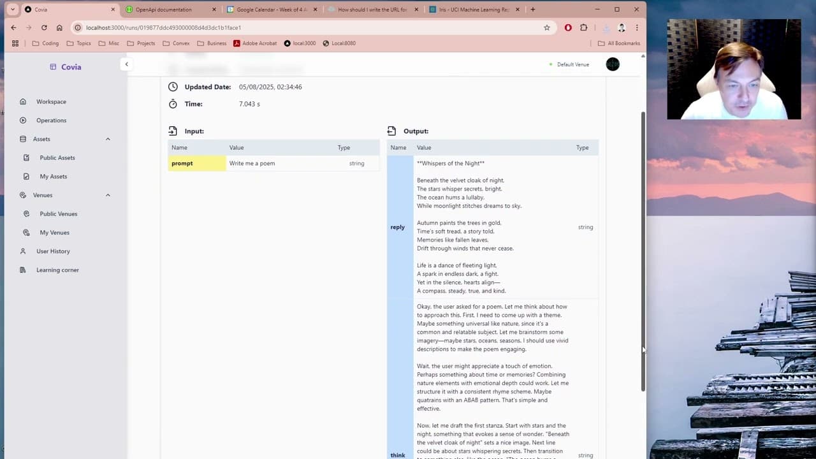This screenshot has width=816, height=459.
Task: Select the think output name cell
Action: (400, 379)
